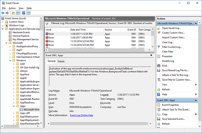The width and height of the screenshot is (202, 133).
Task: Click the Windows Logs tree icon
Action: coord(7,25)
